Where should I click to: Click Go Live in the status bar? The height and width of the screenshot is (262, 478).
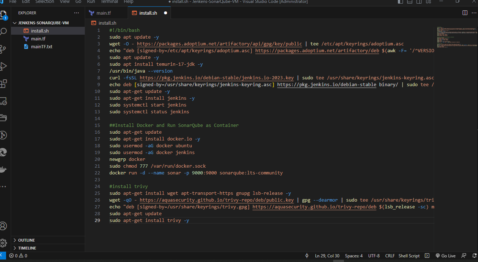point(445,256)
